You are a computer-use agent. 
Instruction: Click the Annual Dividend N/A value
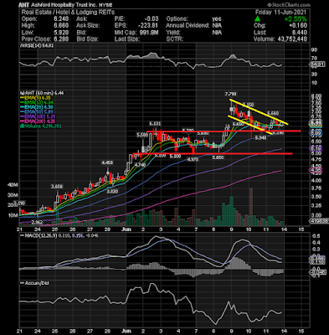tap(217, 25)
